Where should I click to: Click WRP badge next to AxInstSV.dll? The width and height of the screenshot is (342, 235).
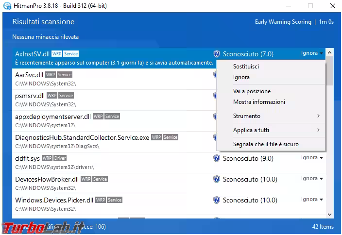57,53
